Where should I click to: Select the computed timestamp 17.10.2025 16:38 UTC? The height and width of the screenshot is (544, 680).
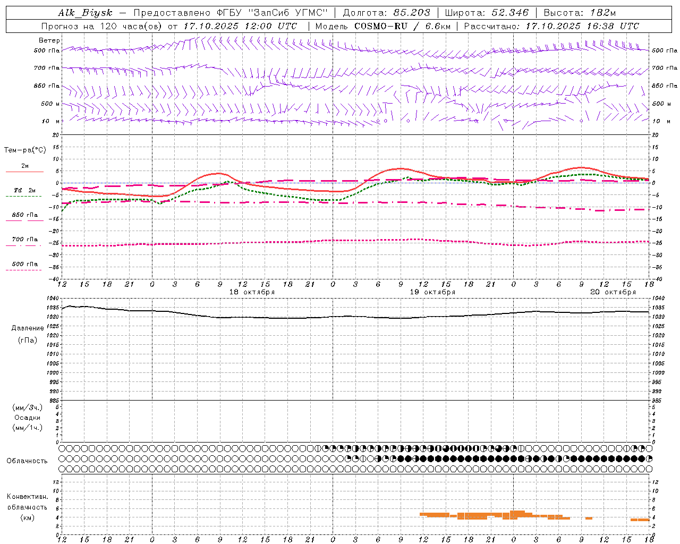(583, 26)
